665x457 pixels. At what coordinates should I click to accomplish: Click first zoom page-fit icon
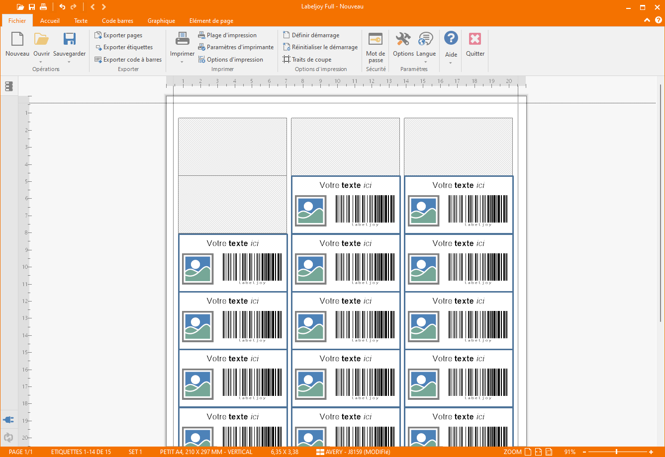(529, 452)
